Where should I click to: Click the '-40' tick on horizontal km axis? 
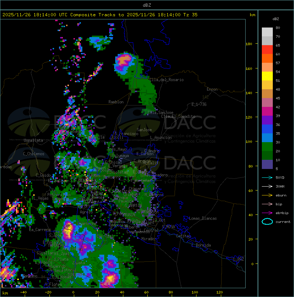coord(23,292)
